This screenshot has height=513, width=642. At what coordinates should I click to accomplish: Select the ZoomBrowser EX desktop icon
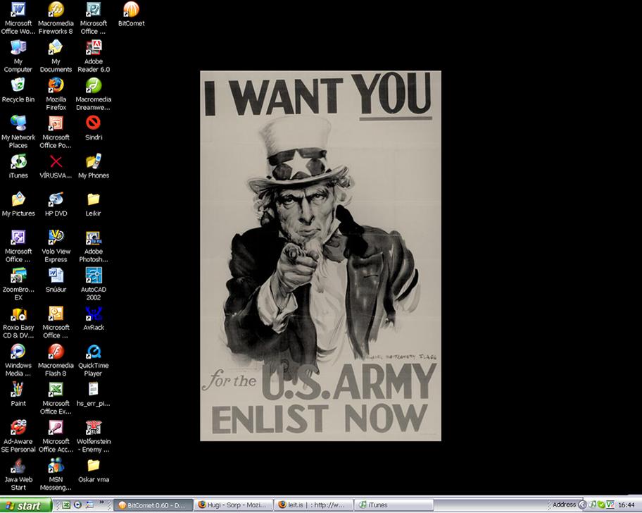tap(18, 285)
